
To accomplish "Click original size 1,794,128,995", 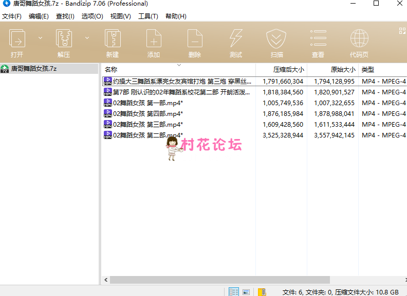I will coord(335,82).
